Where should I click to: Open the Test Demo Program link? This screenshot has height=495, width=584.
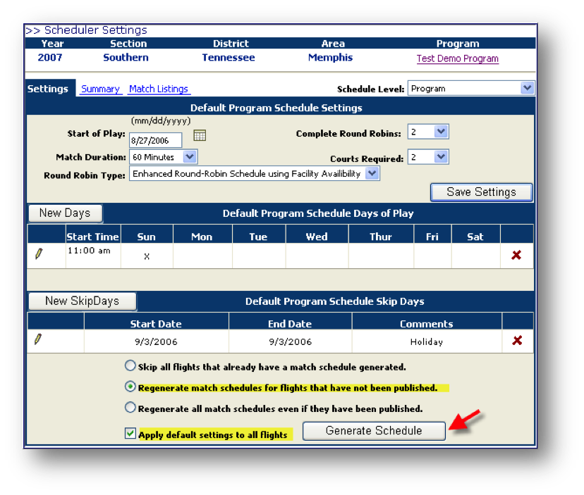click(x=457, y=58)
